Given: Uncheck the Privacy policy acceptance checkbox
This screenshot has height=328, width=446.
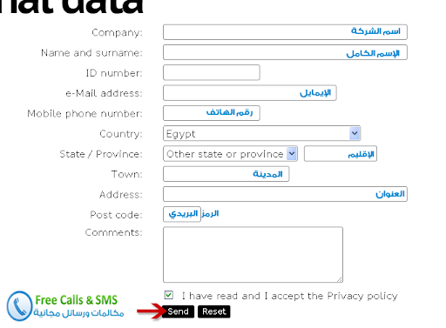Looking at the screenshot, I should pos(169,295).
